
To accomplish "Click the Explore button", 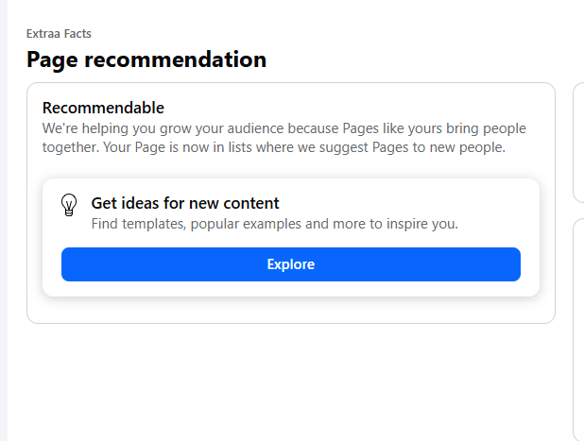I will 290,264.
